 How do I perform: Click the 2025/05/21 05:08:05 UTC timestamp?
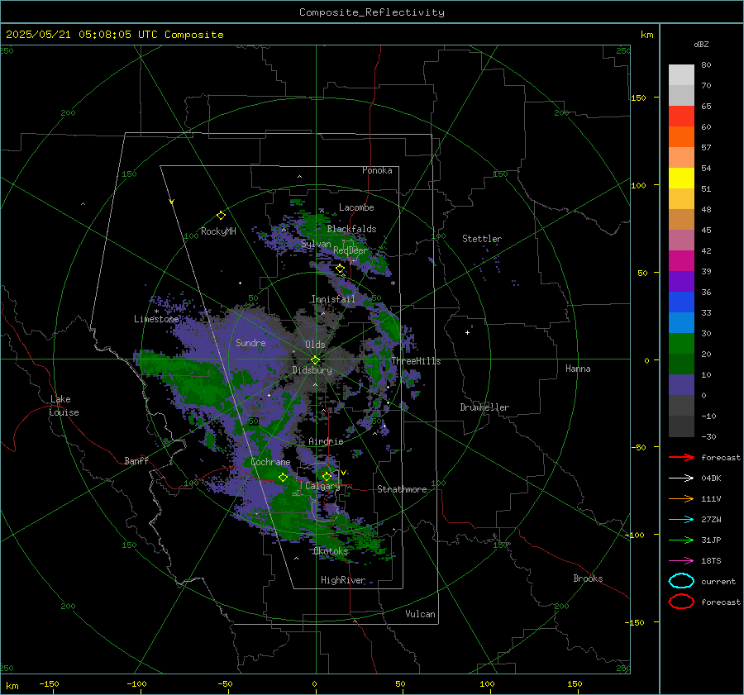point(114,35)
